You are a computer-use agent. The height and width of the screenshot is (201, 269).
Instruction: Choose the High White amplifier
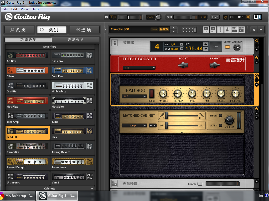tap(73, 87)
